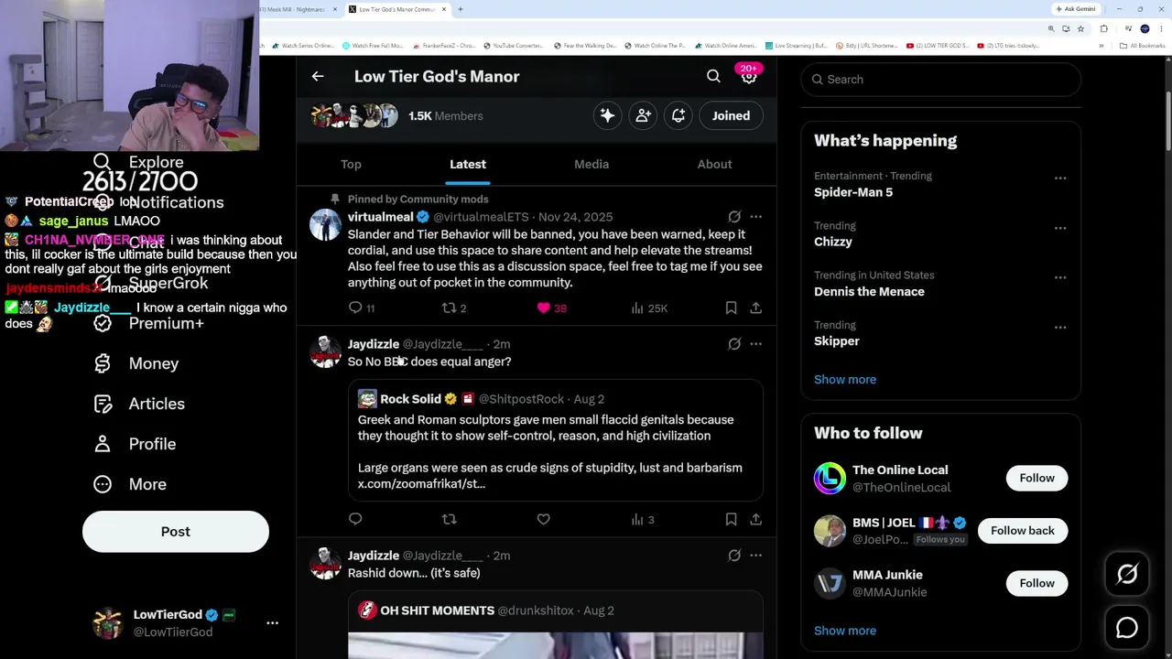
Task: Open the browser extensions puzzle icon
Action: tap(1103, 28)
